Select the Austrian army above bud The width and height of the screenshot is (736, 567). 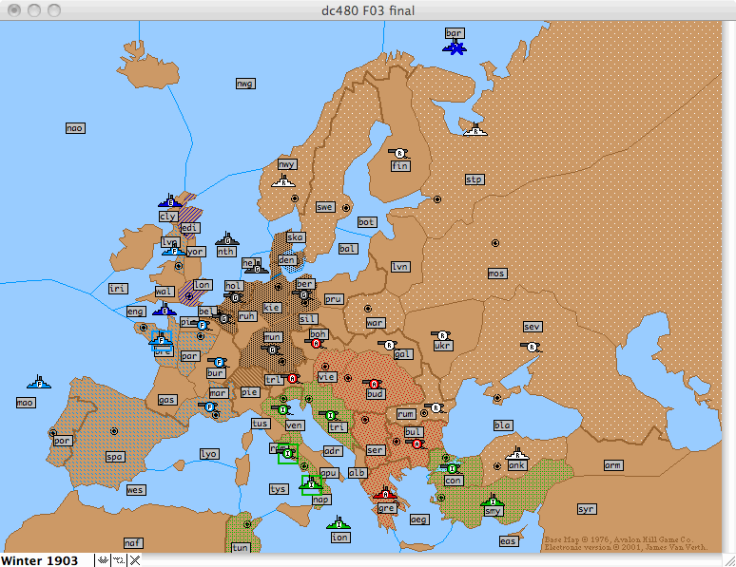pyautogui.click(x=374, y=384)
